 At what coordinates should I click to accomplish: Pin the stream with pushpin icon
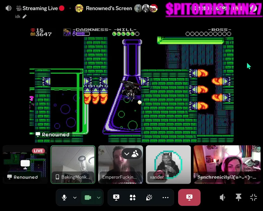coord(238,197)
